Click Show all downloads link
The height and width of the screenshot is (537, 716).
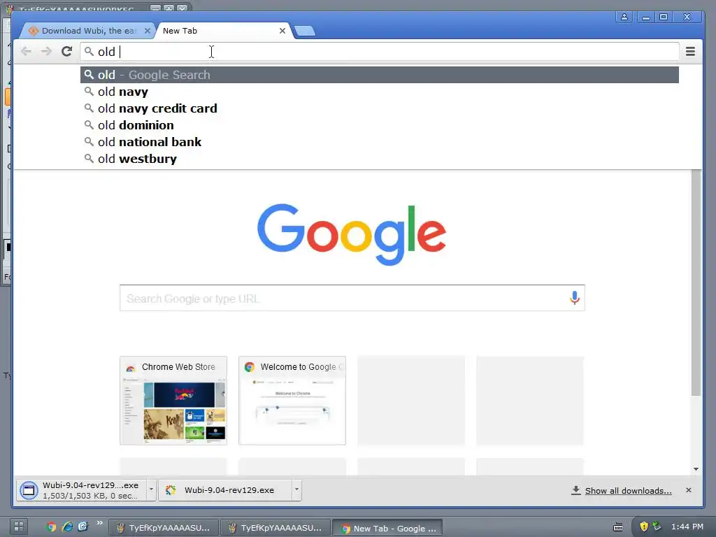pyautogui.click(x=628, y=490)
